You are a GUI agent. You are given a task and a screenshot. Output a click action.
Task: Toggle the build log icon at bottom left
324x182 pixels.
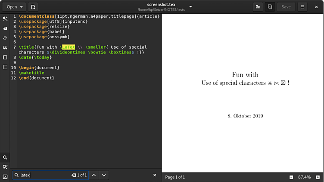5,176
